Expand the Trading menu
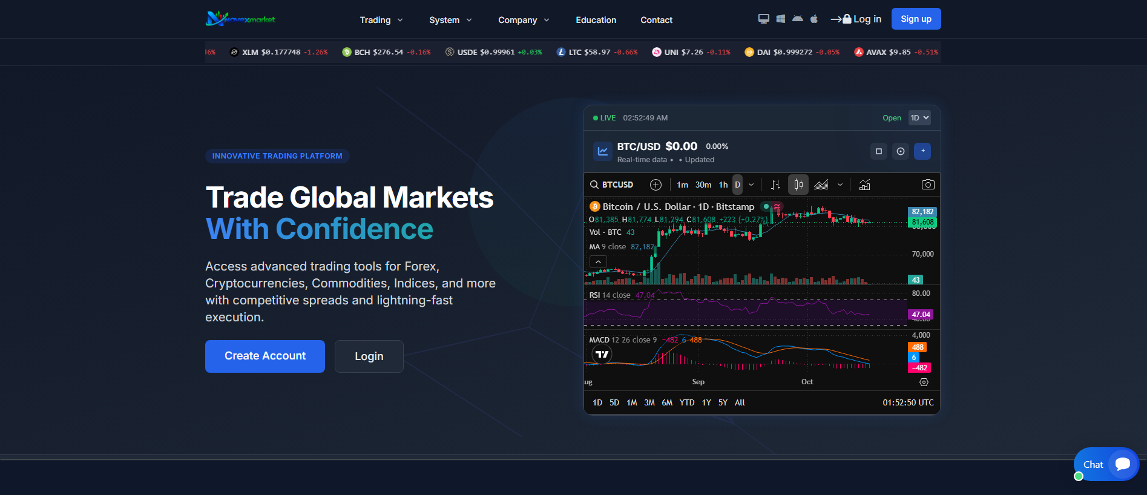The width and height of the screenshot is (1147, 495). (381, 20)
